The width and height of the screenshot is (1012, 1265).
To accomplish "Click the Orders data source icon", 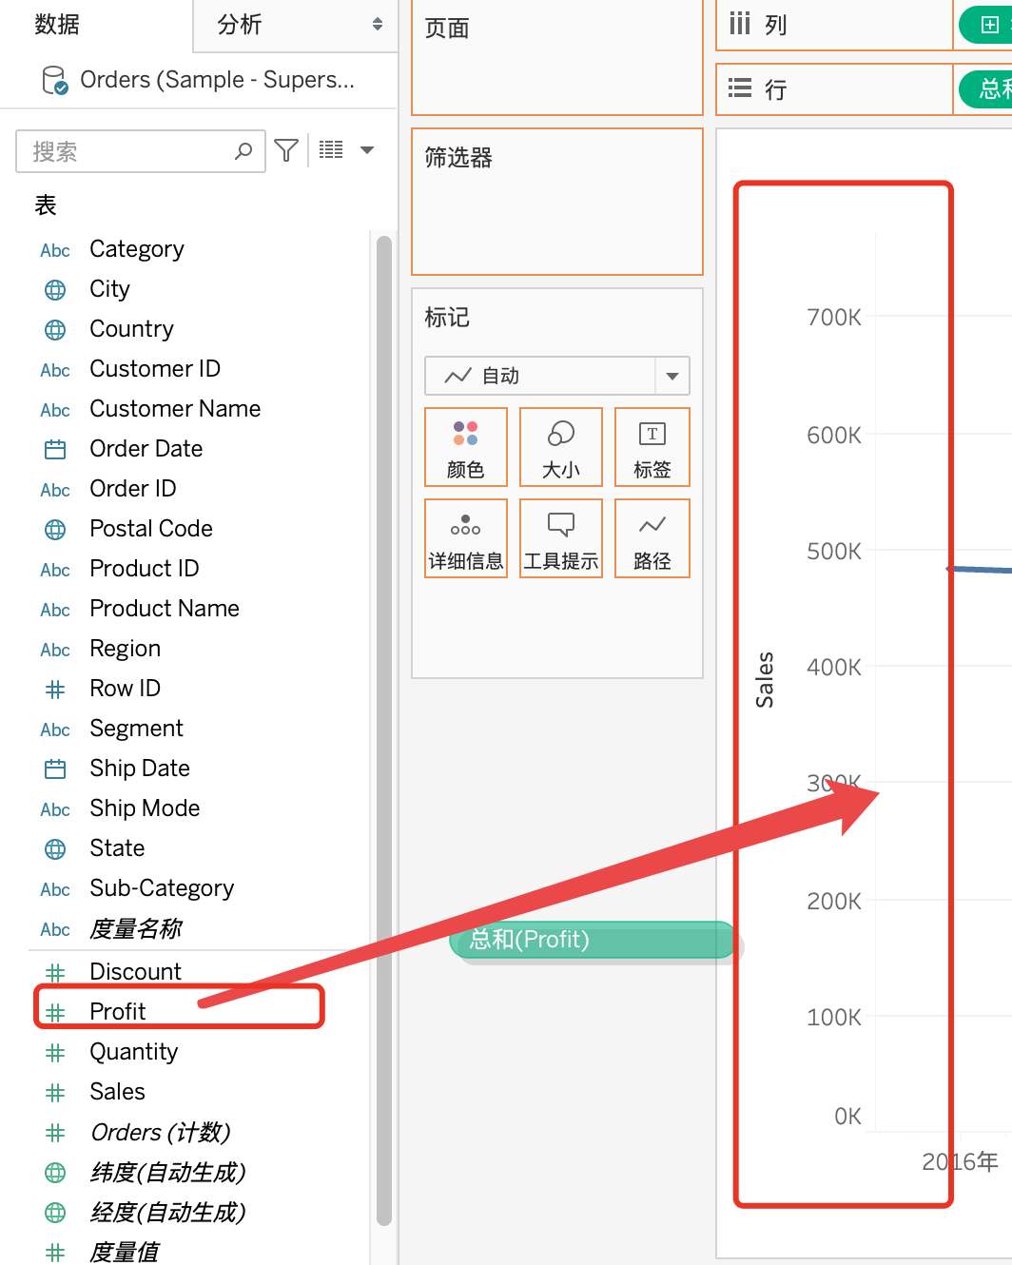I will [x=55, y=81].
